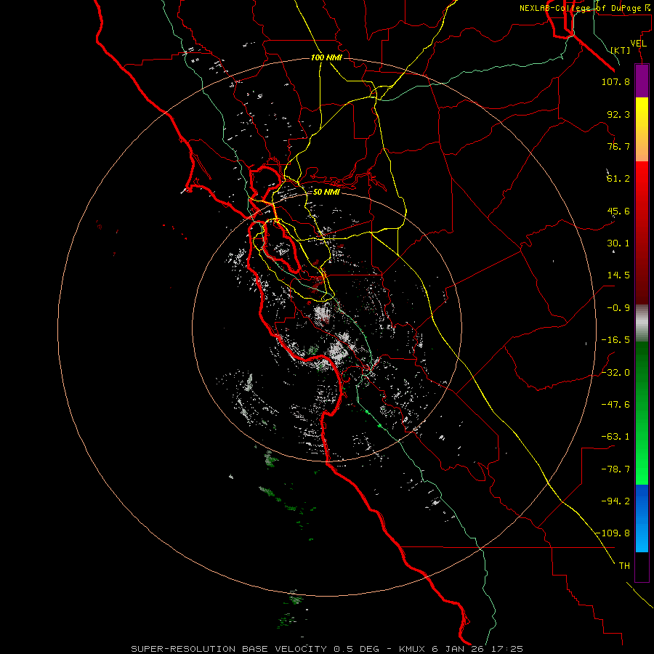Select the 107.8 value on velocity scale

(x=615, y=81)
